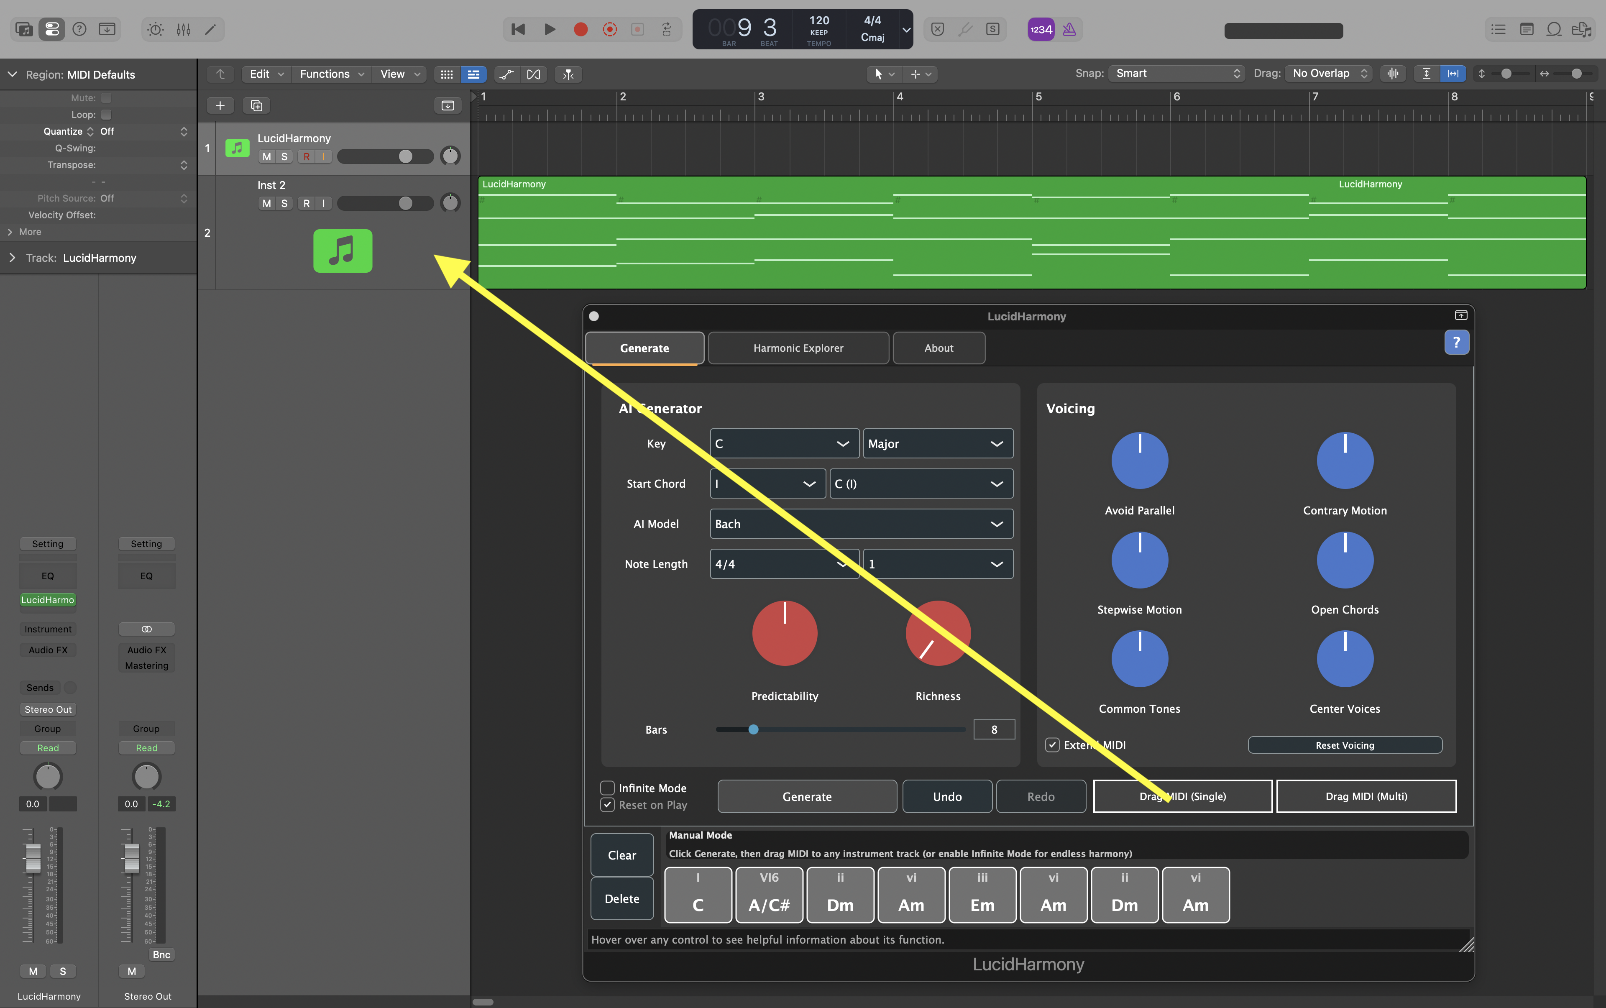The height and width of the screenshot is (1008, 1606).
Task: Toggle Region Mute checkbox in inspector
Action: 106,98
